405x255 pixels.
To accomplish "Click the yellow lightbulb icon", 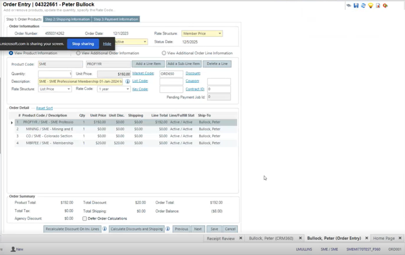I will pyautogui.click(x=371, y=6).
